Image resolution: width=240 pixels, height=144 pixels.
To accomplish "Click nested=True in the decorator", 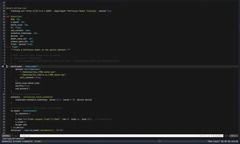I will (x=105, y=11).
